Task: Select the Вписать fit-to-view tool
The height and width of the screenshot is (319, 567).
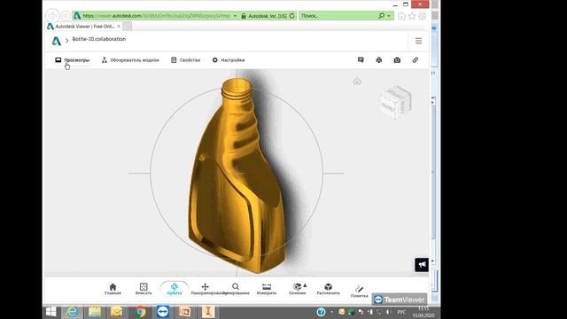Action: click(144, 289)
